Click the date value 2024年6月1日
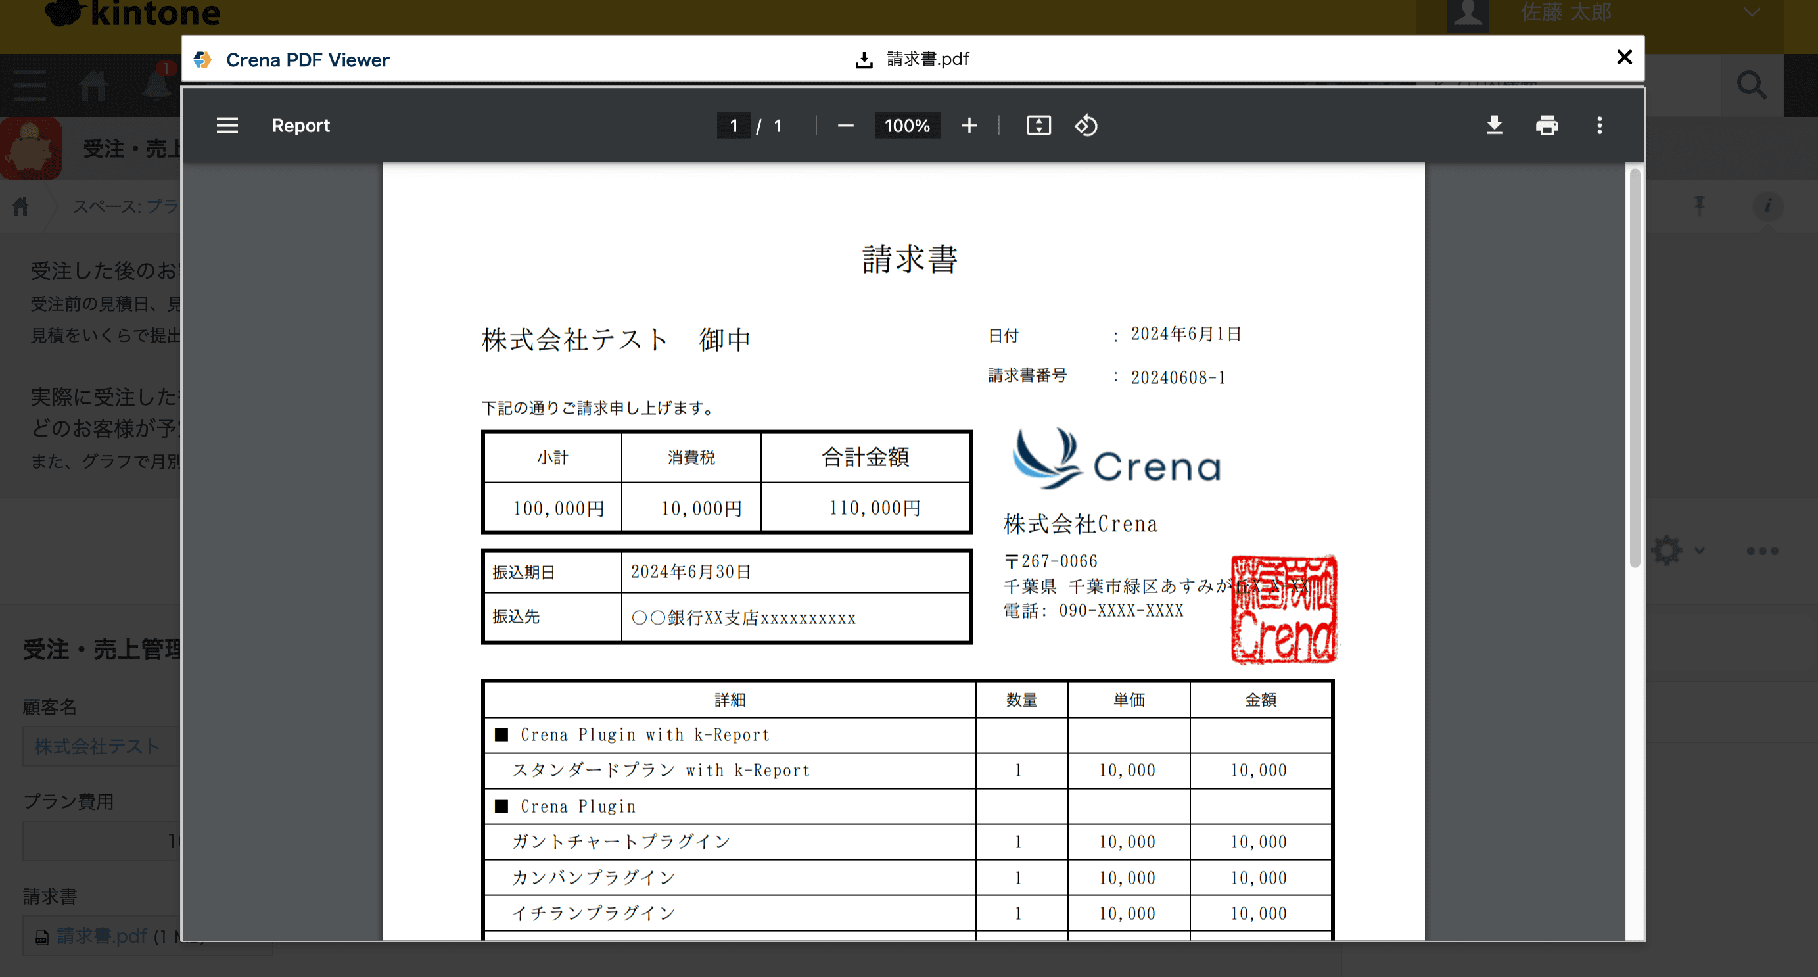 click(1186, 334)
